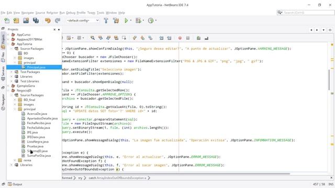Image resolution: width=335 pixels, height=188 pixels.
Task: Click the editor vertical scrollbar thumb
Action: point(329,80)
